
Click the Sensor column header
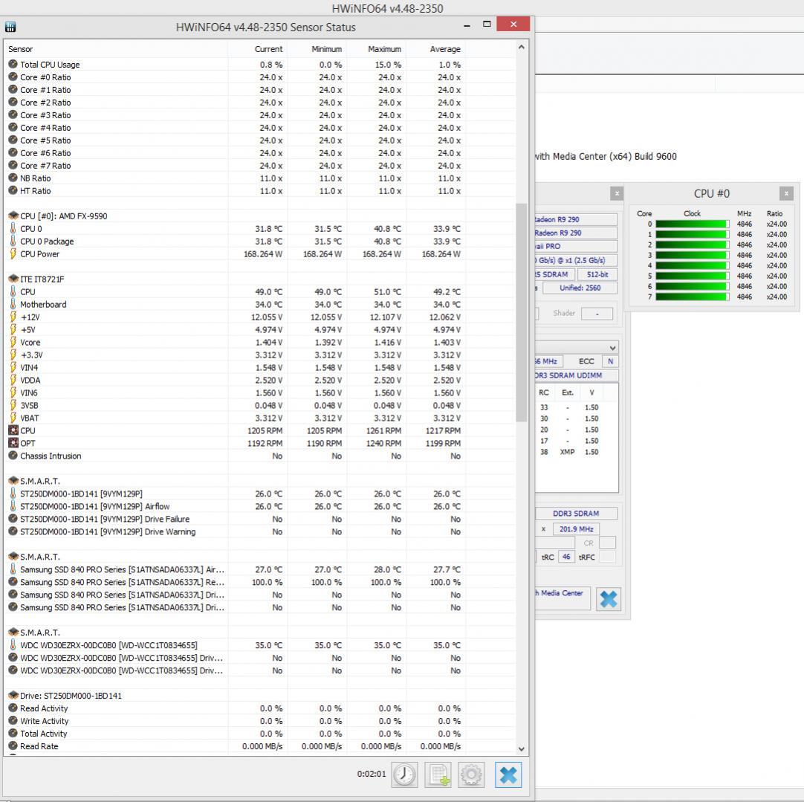pos(21,49)
